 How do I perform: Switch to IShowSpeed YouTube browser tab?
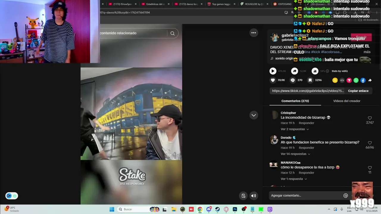click(x=122, y=4)
